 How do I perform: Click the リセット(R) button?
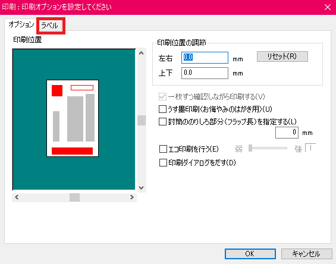(x=282, y=56)
